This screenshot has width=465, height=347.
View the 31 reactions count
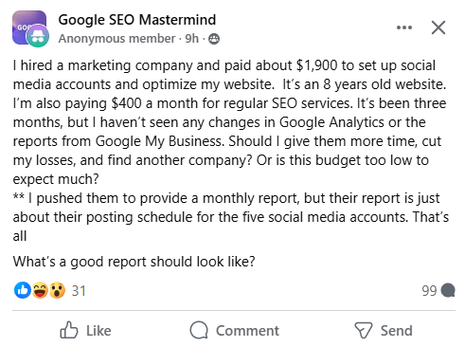click(x=79, y=291)
